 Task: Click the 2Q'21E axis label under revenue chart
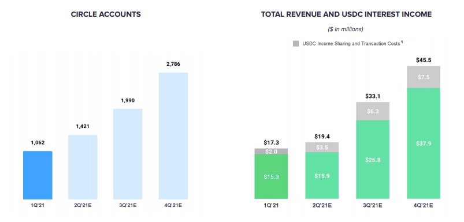[322, 205]
